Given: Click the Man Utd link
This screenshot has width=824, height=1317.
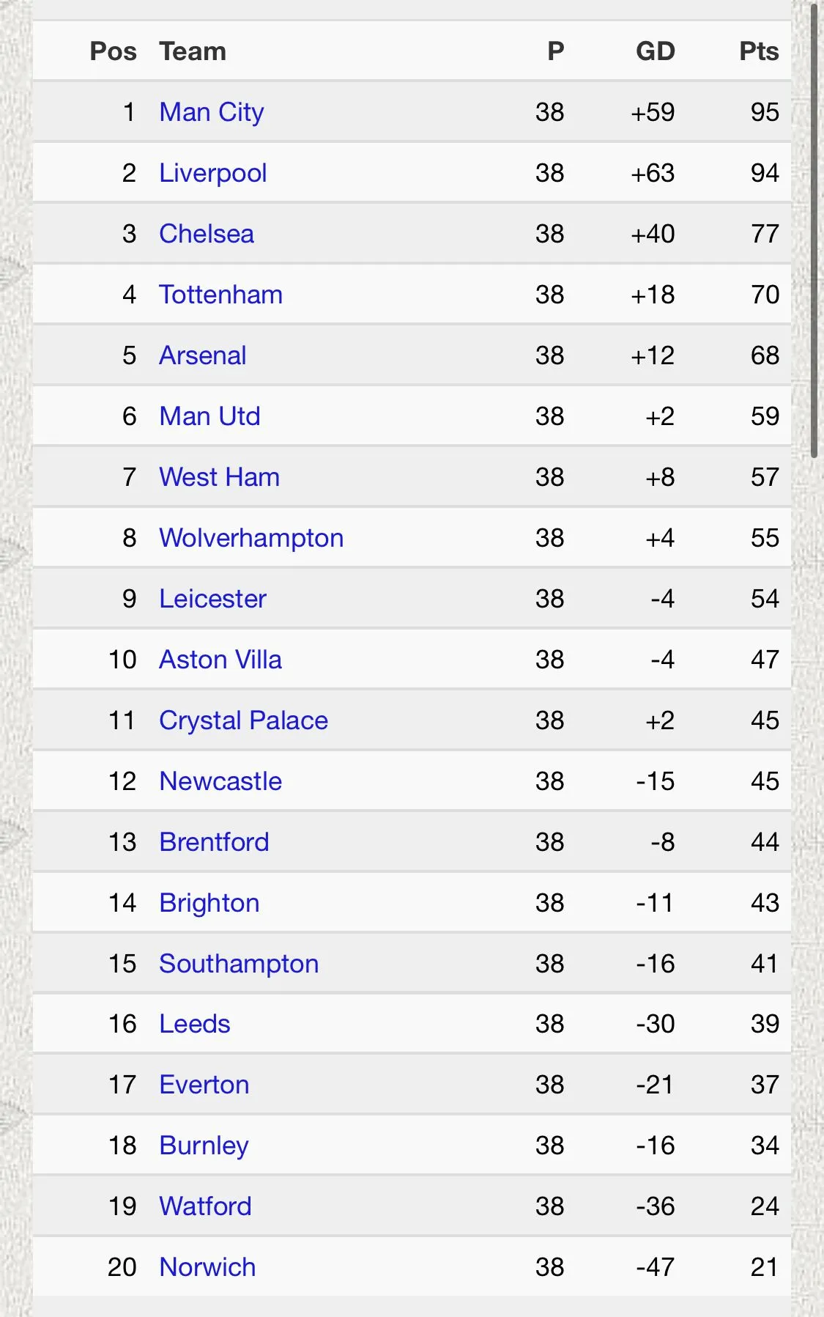Looking at the screenshot, I should click(209, 416).
